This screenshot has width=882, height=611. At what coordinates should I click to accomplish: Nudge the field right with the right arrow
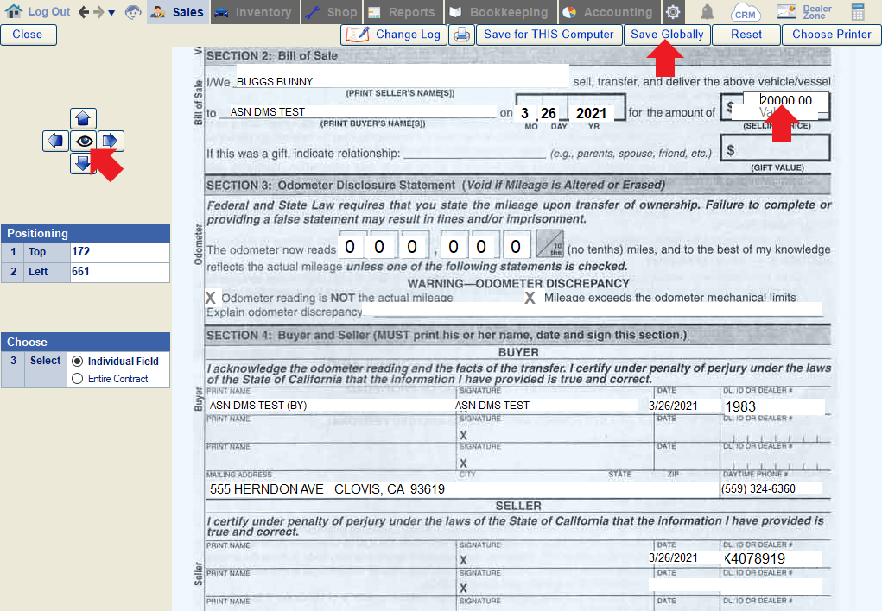click(x=111, y=141)
